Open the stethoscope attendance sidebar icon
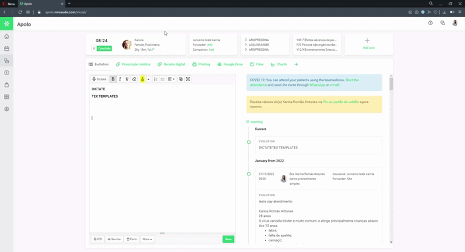 click(x=7, y=61)
